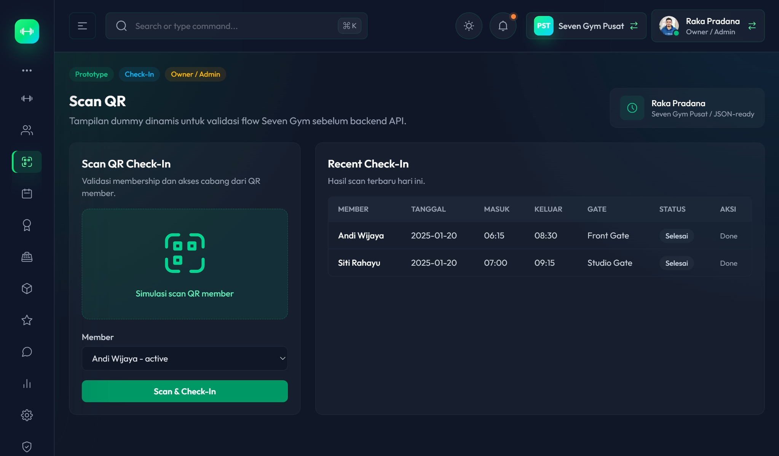Click the Owner / Admin tag
This screenshot has height=456, width=779.
click(195, 74)
